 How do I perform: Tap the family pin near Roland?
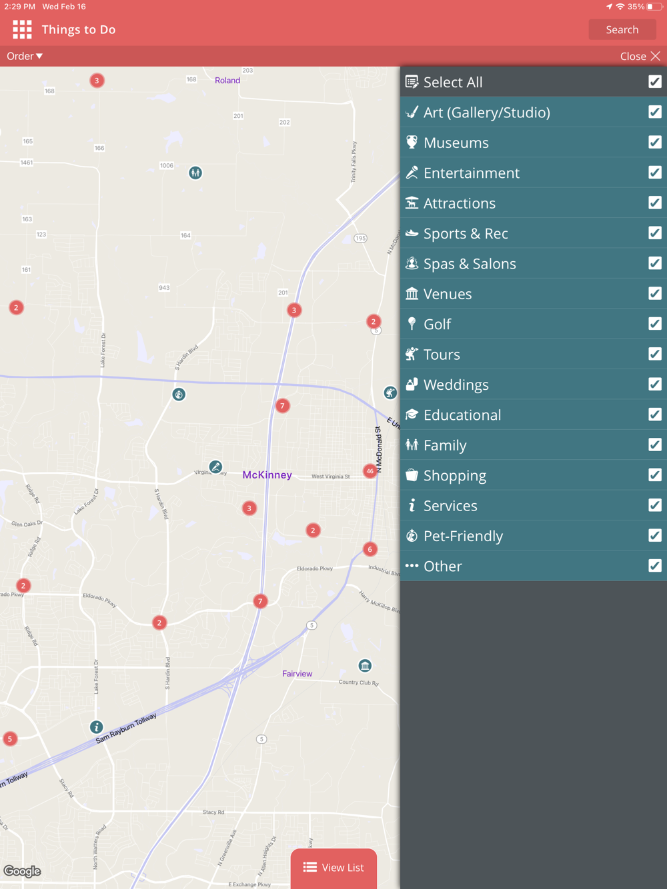click(195, 173)
